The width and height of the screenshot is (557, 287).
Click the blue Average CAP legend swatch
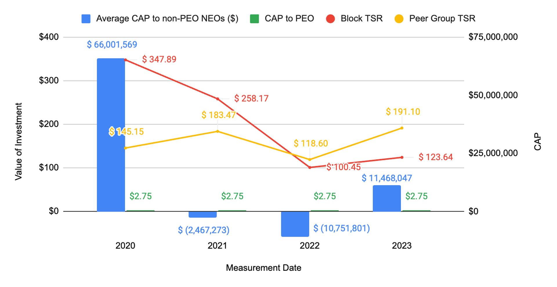(86, 19)
